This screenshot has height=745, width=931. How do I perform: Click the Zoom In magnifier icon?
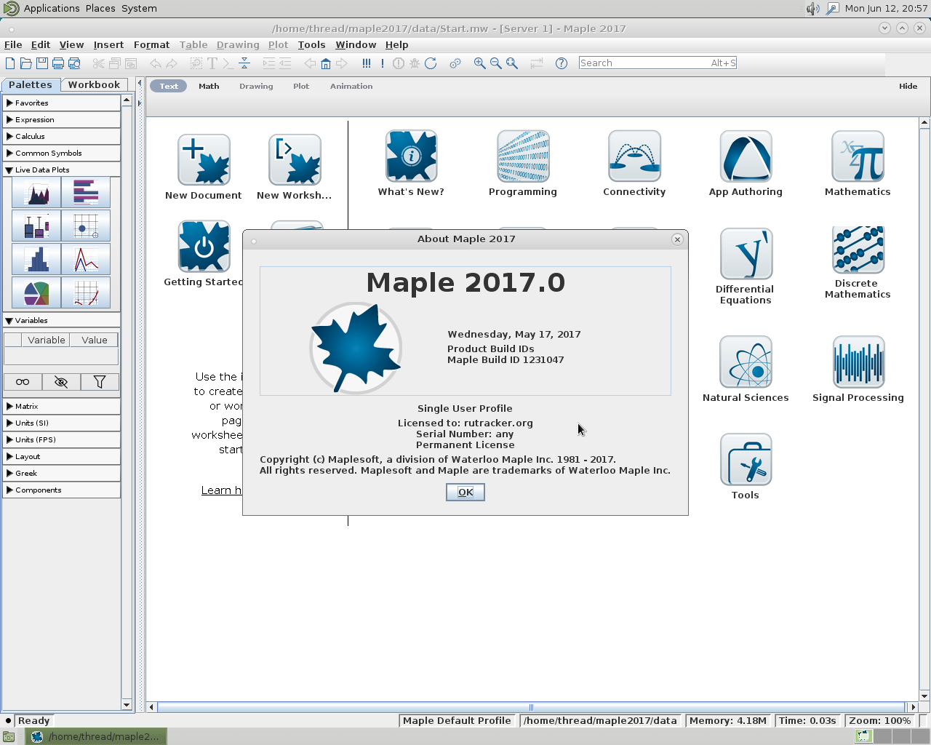click(x=480, y=63)
